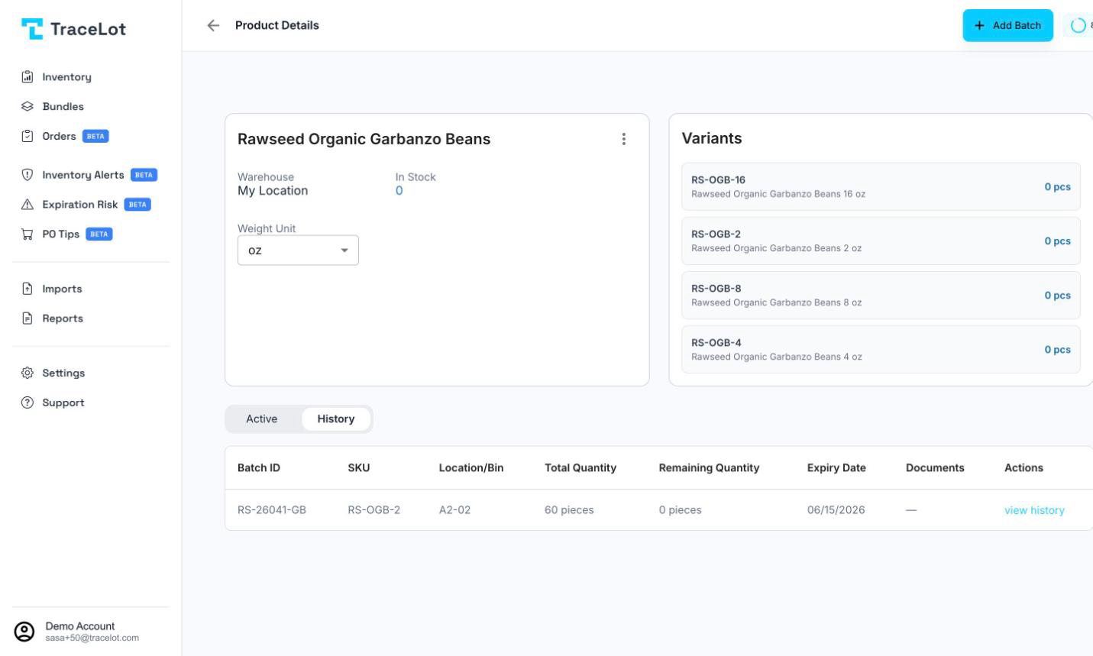Click the SKU column header
This screenshot has height=656, width=1093.
[x=359, y=468]
